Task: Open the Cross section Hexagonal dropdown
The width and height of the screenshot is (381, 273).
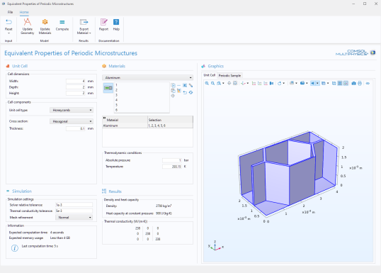Action: 72,121
